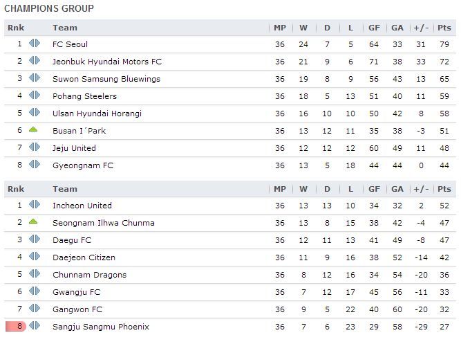Click the rank arrows next to Jeju United

[x=35, y=147]
